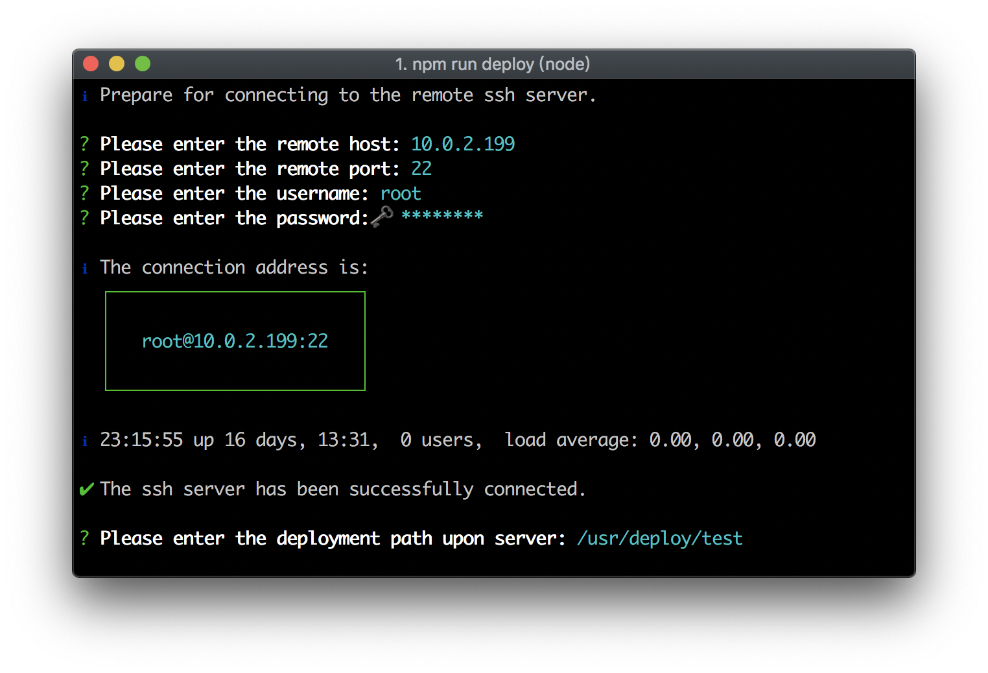
Task: Click the info icon beside the uptime line
Action: (x=85, y=441)
